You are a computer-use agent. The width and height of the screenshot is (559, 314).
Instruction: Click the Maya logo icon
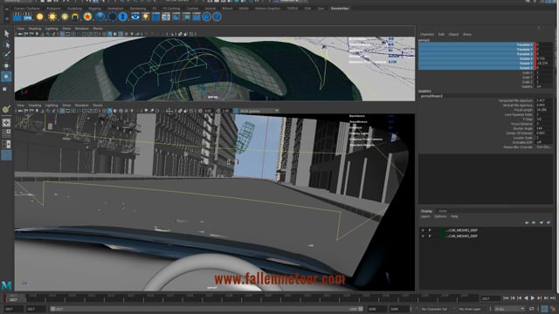click(6, 285)
